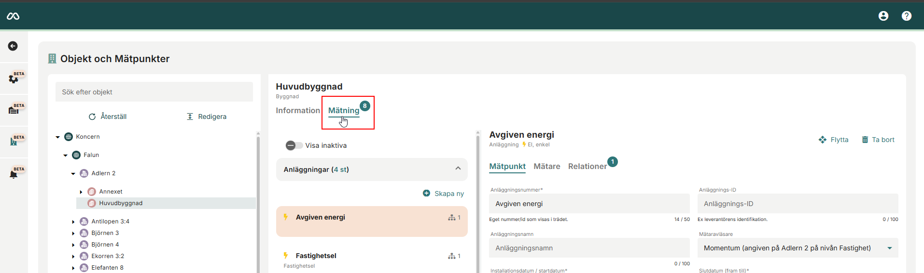924x273 pixels.
Task: Click the app logo in top bar
Action: pyautogui.click(x=13, y=16)
